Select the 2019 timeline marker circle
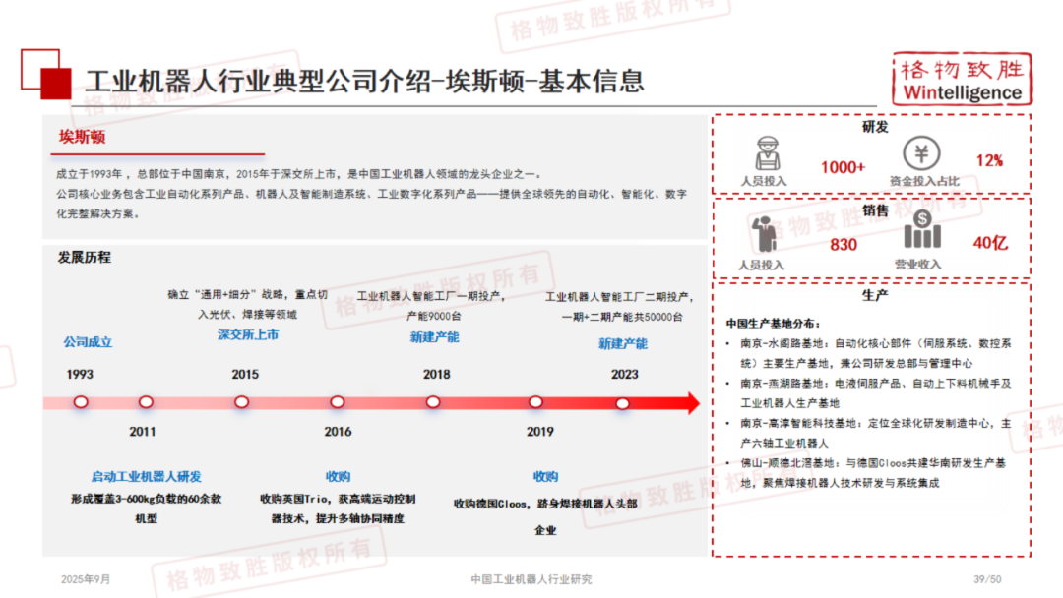The width and height of the screenshot is (1063, 598). (x=535, y=402)
